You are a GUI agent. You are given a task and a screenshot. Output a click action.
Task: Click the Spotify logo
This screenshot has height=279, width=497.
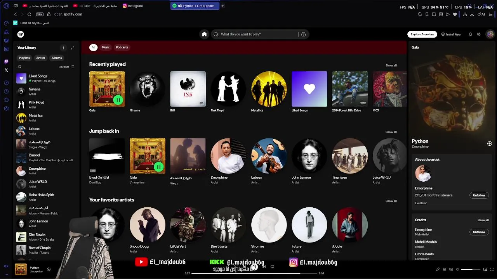coord(21,34)
